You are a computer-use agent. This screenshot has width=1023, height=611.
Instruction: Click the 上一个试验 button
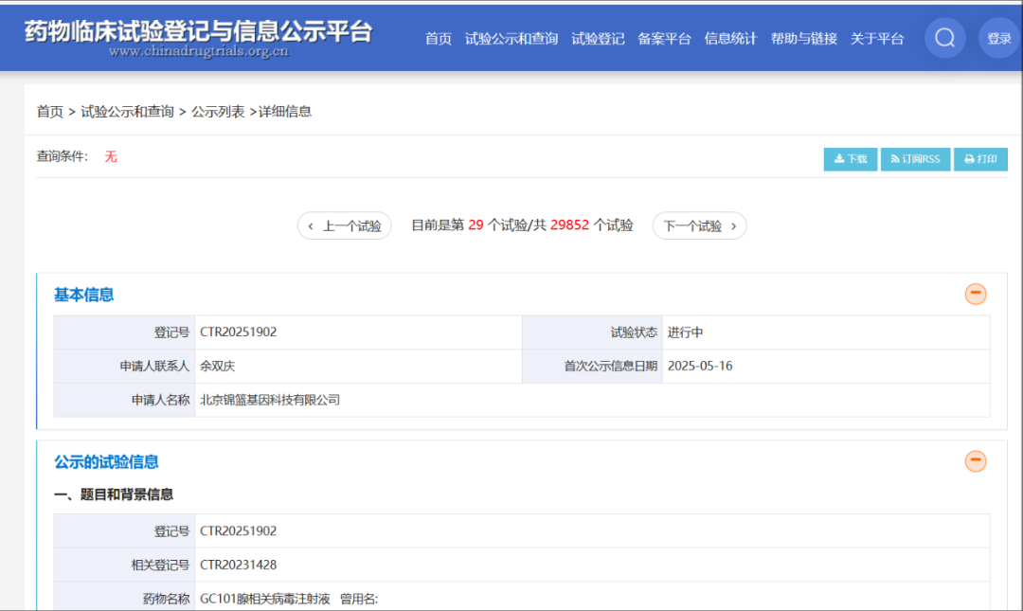(345, 225)
